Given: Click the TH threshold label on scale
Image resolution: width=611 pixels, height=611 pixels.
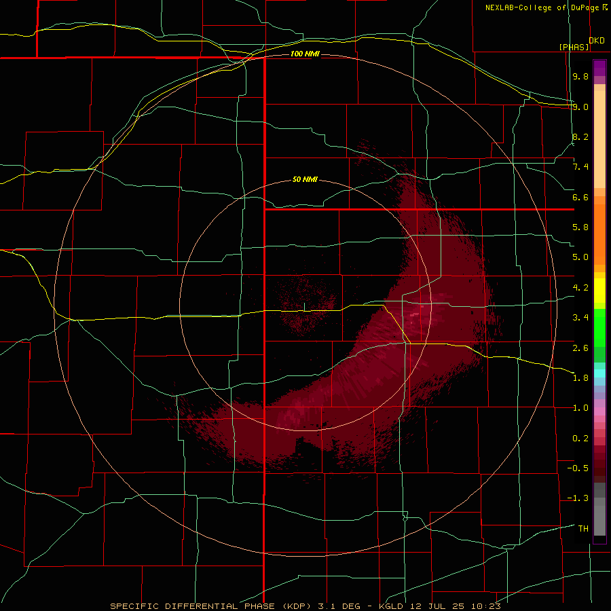Looking at the screenshot, I should tap(583, 529).
